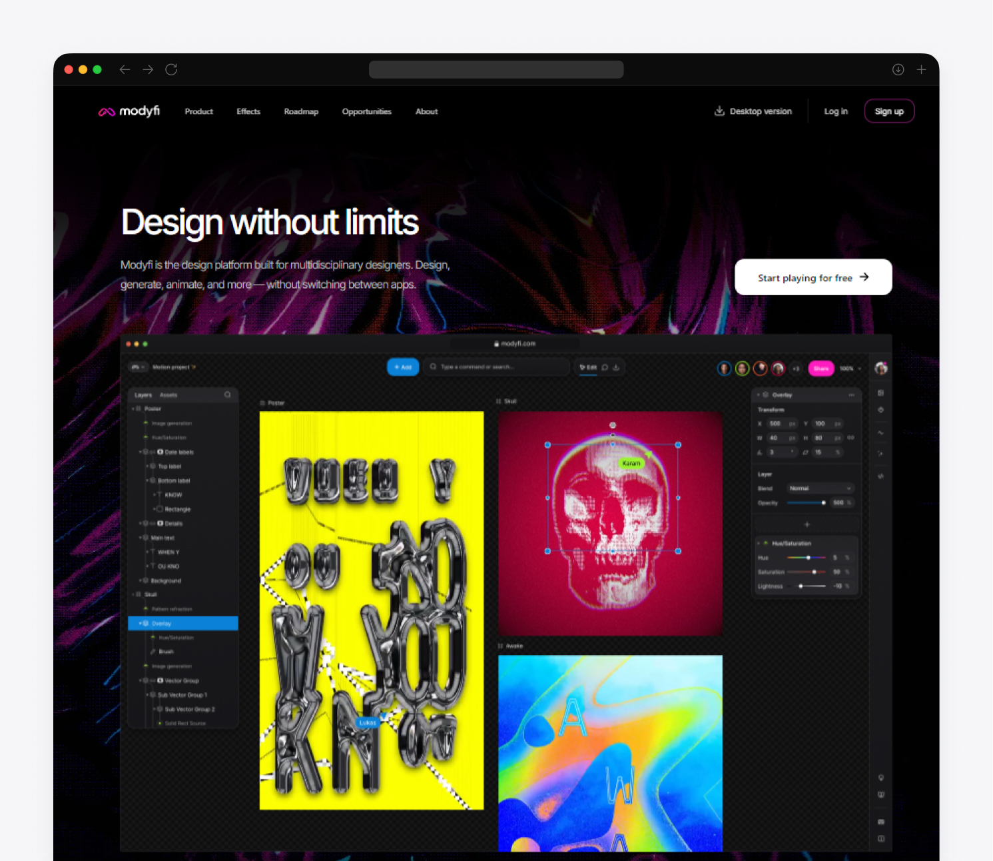Adjust the Opacity slider
The image size is (993, 861).
click(x=807, y=502)
